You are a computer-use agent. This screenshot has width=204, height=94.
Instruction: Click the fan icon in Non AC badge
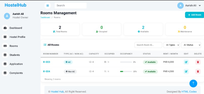point(67,72)
